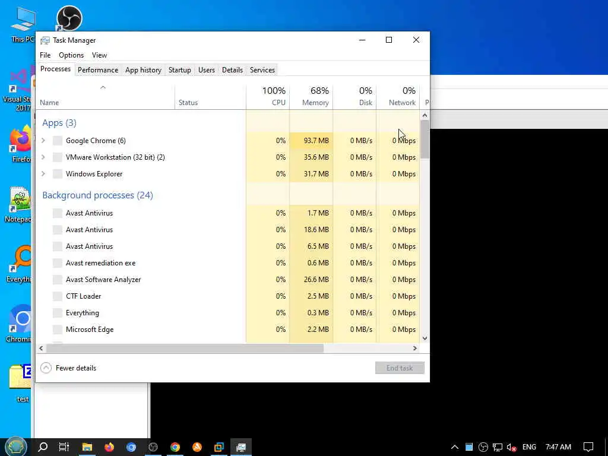Viewport: 608px width, 456px height.
Task: Launch Firefox from the taskbar
Action: click(x=109, y=447)
